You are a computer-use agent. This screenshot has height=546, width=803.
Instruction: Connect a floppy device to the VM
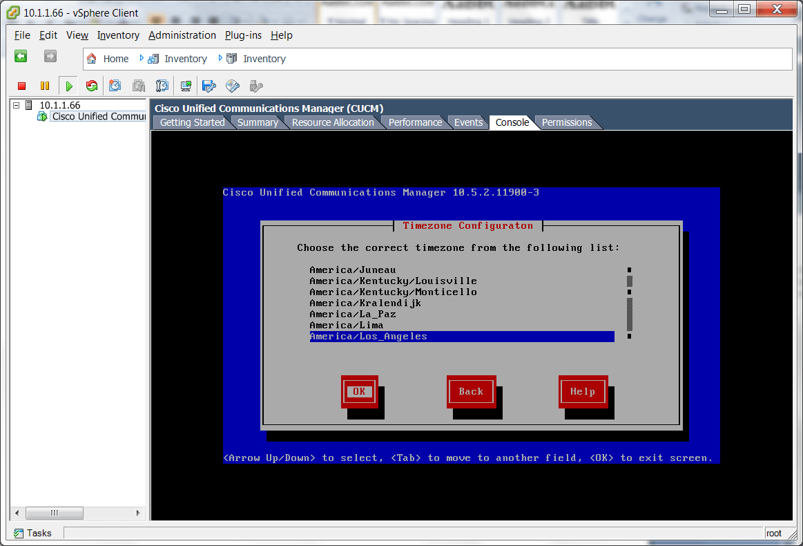[209, 86]
